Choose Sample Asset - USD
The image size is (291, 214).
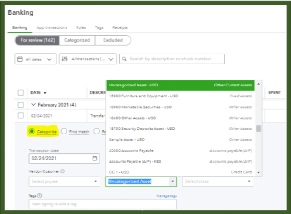pos(181,139)
